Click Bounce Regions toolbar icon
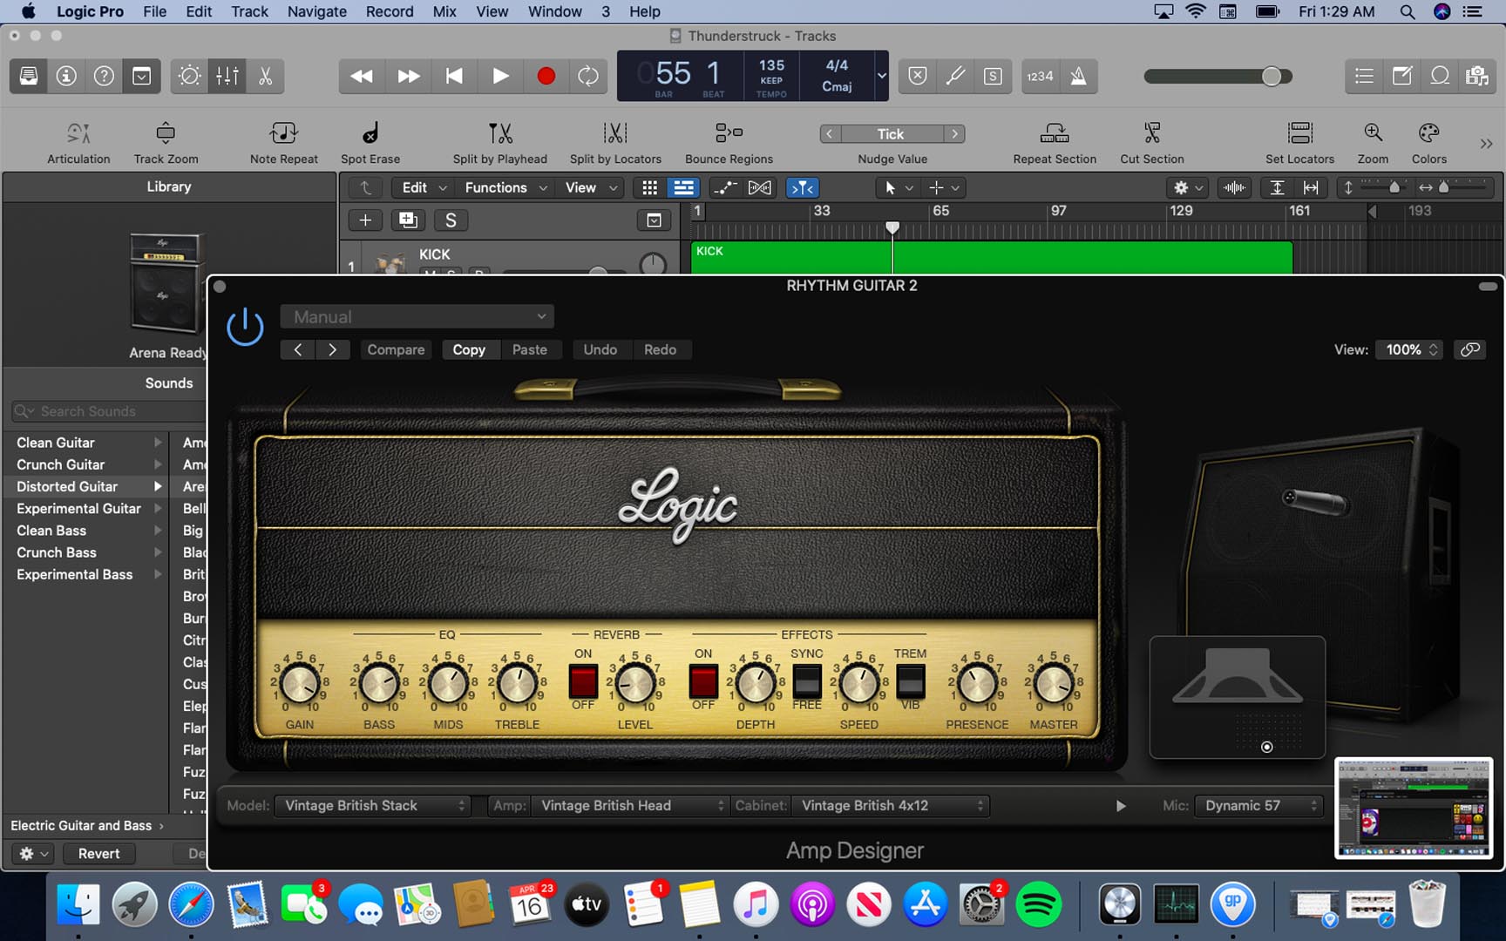Viewport: 1506px width, 941px height. pyautogui.click(x=729, y=133)
